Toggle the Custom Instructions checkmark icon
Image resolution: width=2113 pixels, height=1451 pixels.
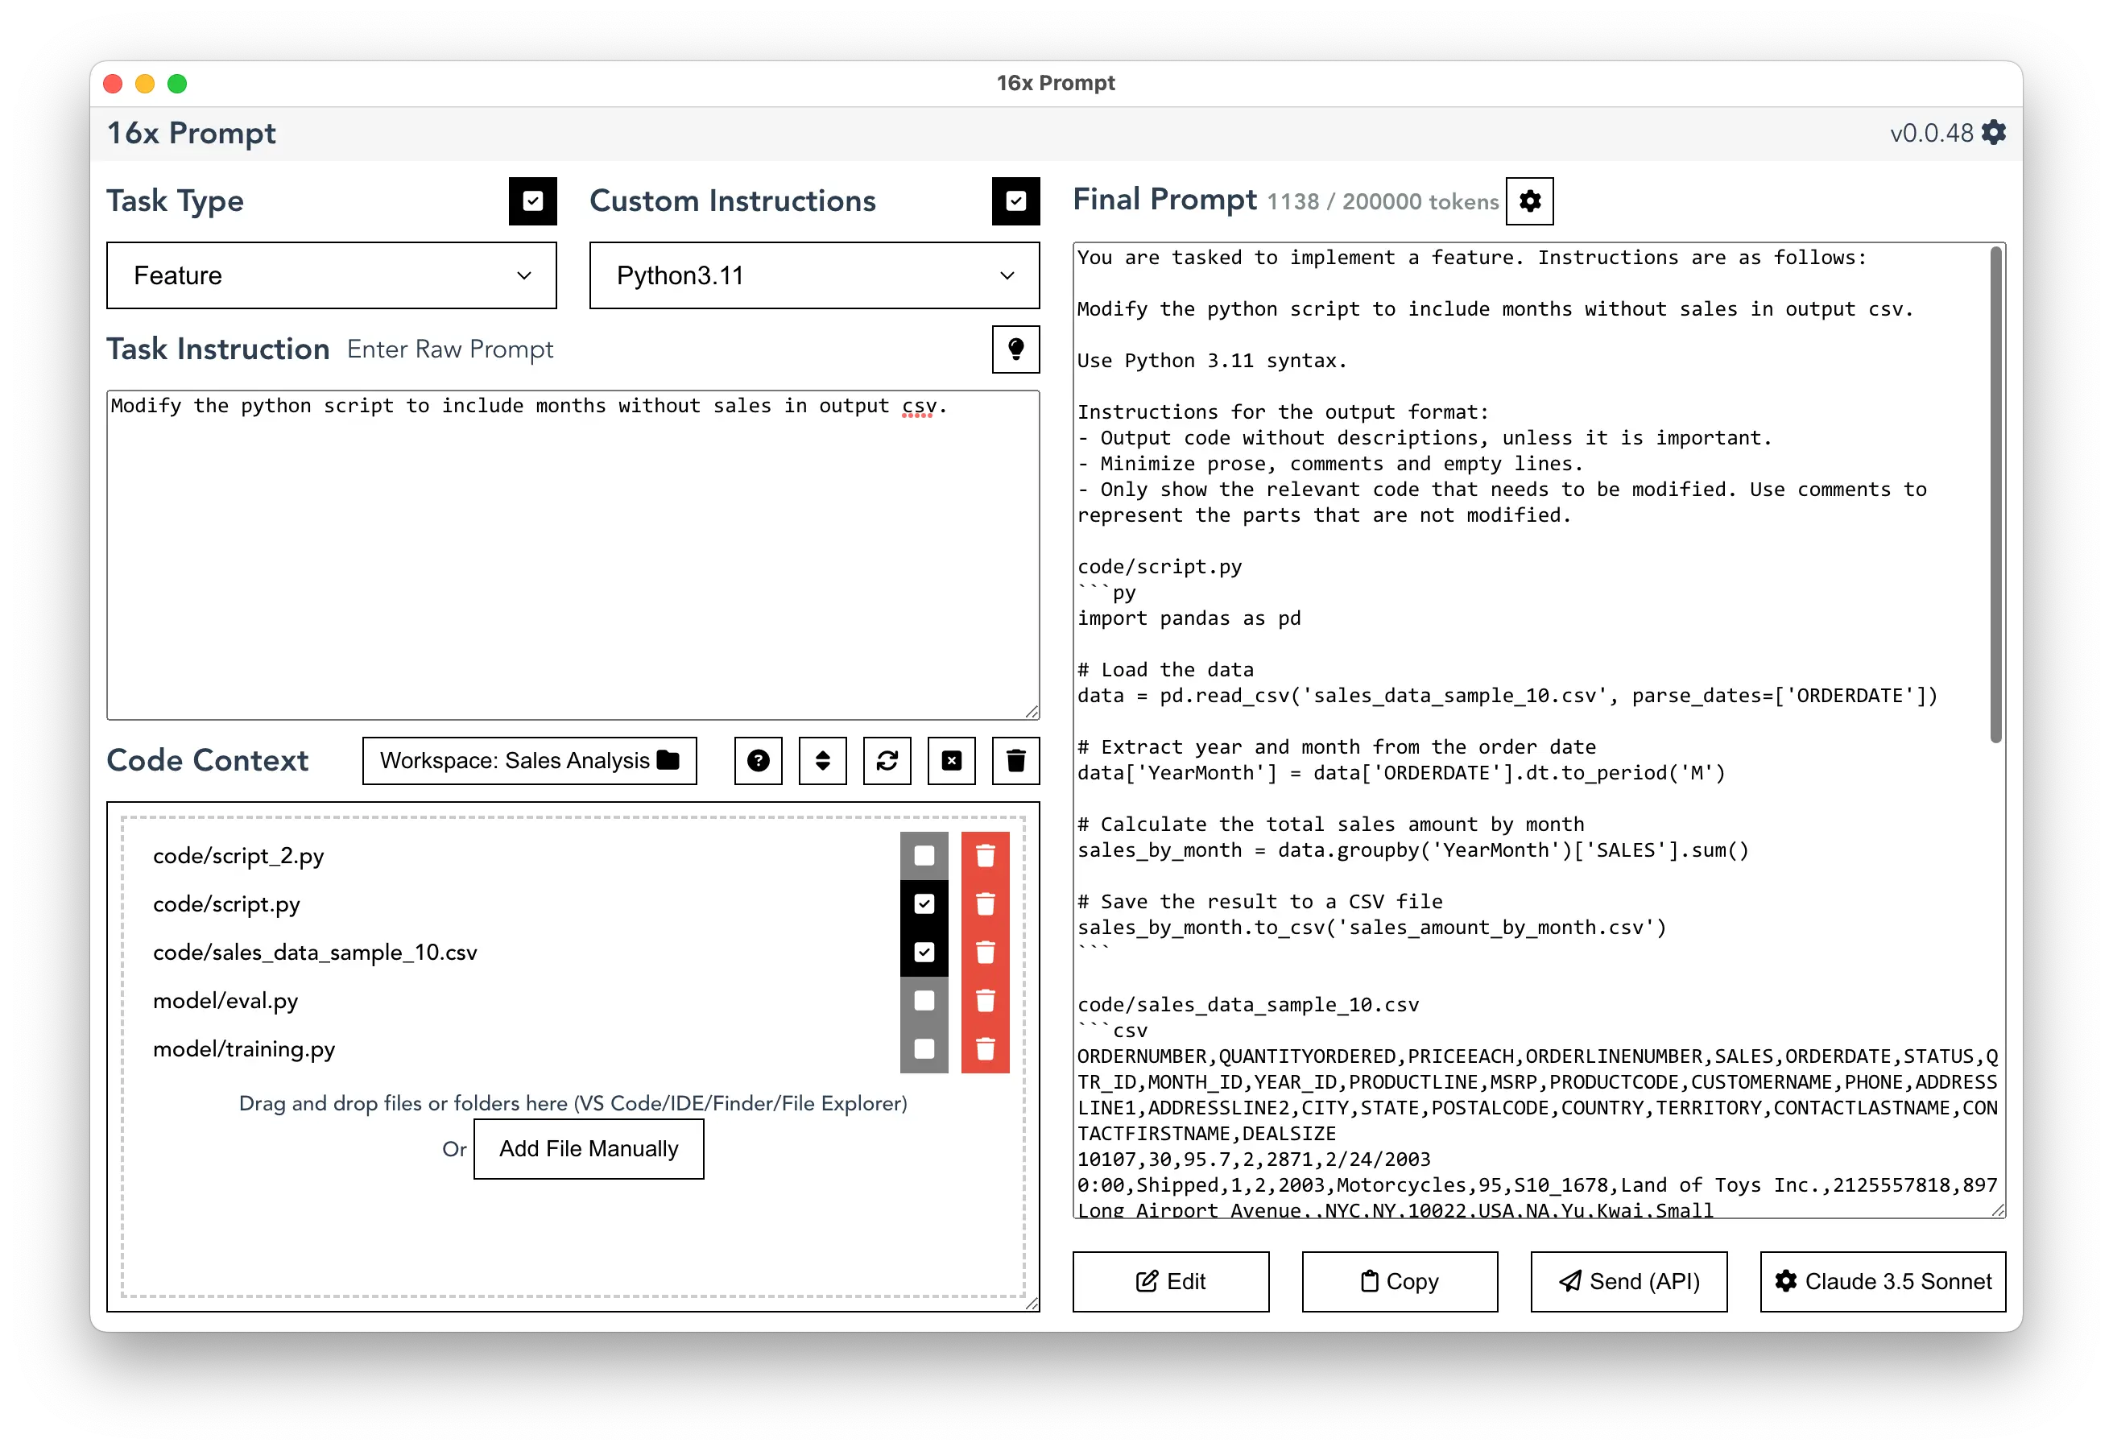click(1016, 200)
